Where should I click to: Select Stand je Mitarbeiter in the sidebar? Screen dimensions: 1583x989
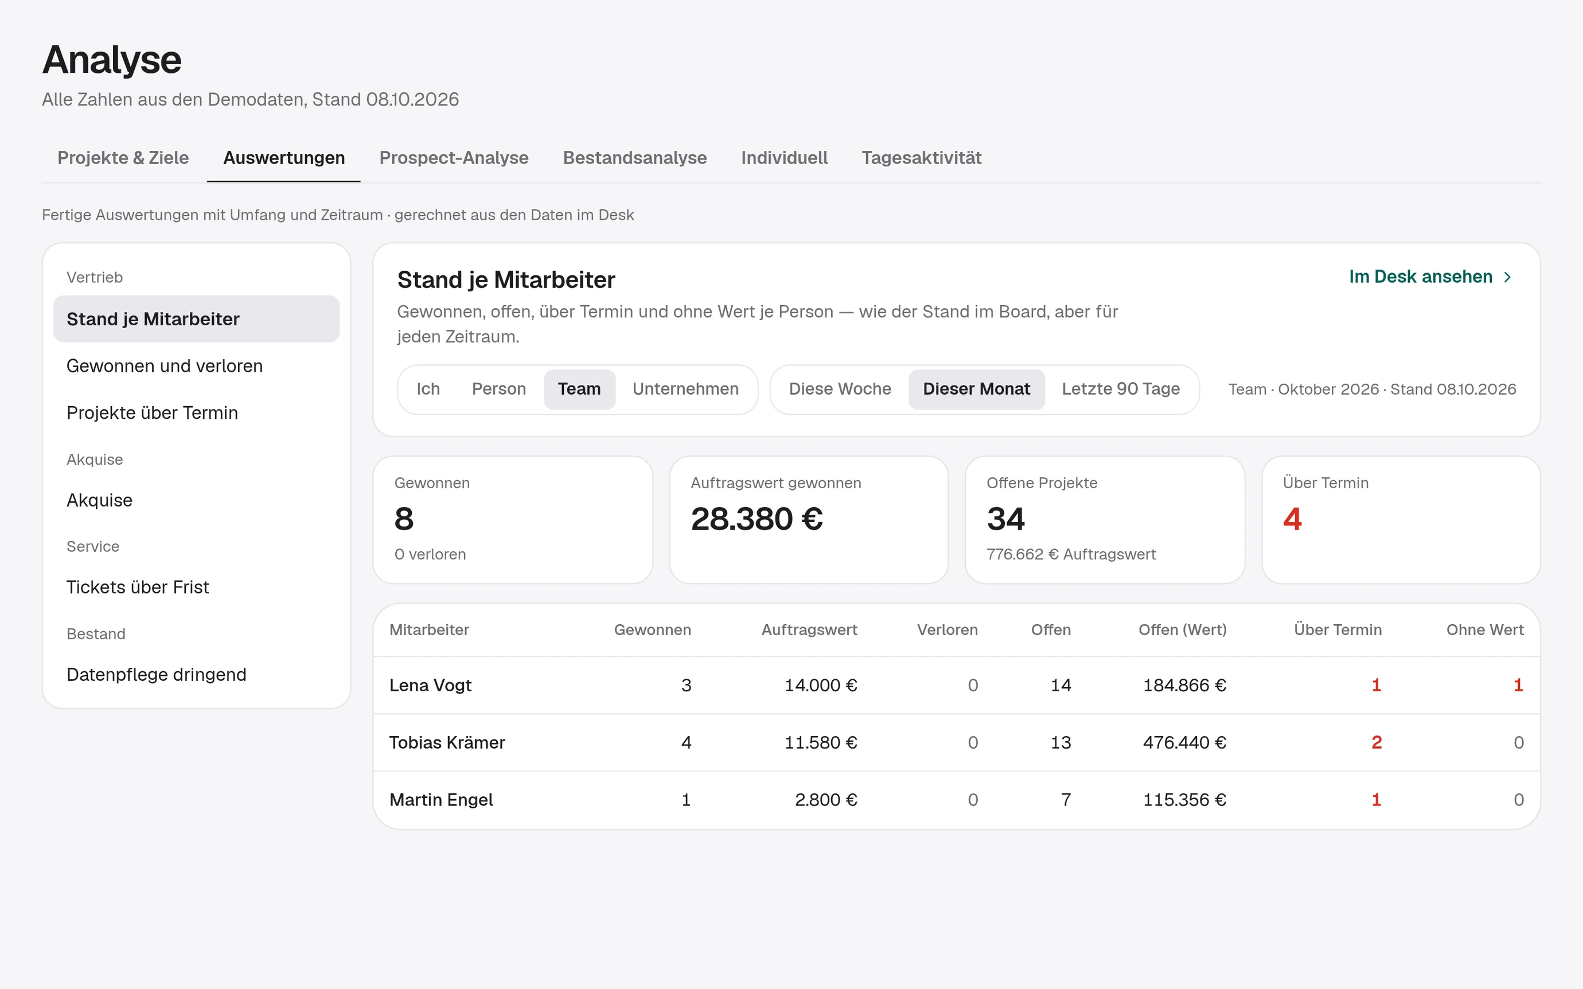click(196, 318)
